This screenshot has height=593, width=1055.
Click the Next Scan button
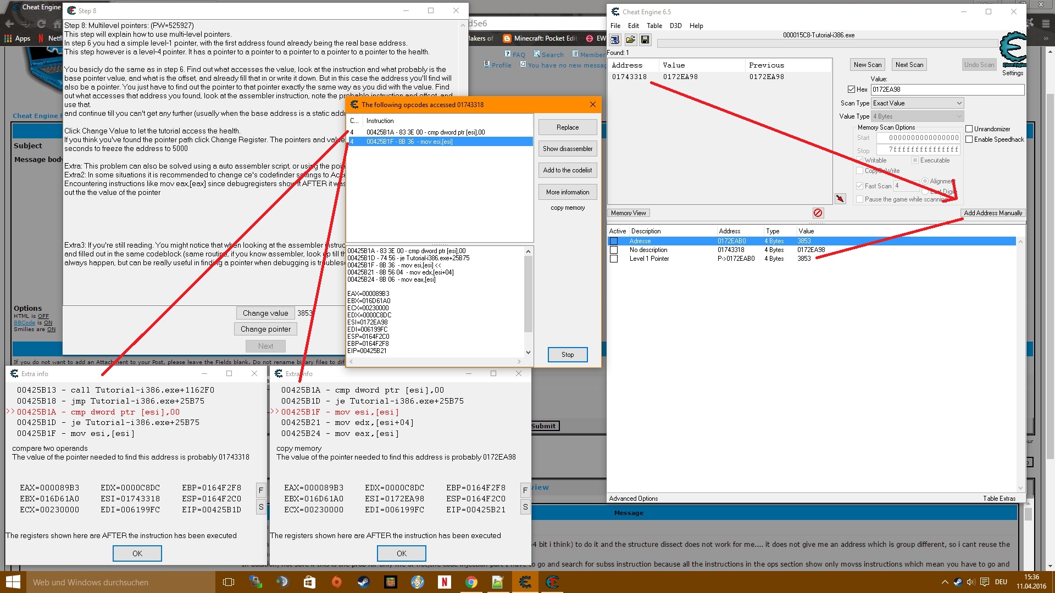pyautogui.click(x=909, y=65)
